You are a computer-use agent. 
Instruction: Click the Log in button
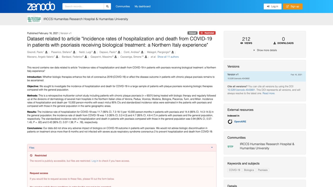pos(272,6)
